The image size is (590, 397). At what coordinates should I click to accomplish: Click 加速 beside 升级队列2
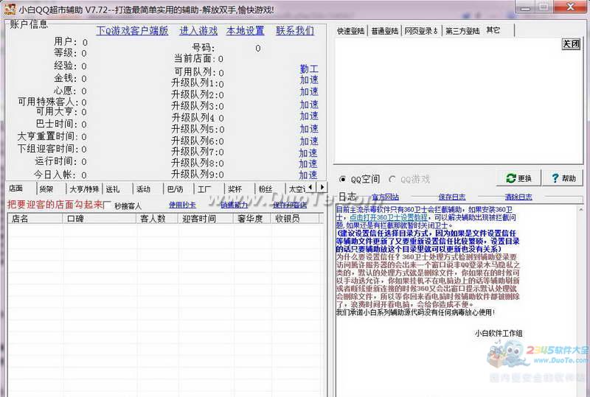(x=309, y=92)
